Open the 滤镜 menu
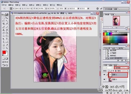The width and height of the screenshot is (131, 94). (x=39, y=5)
